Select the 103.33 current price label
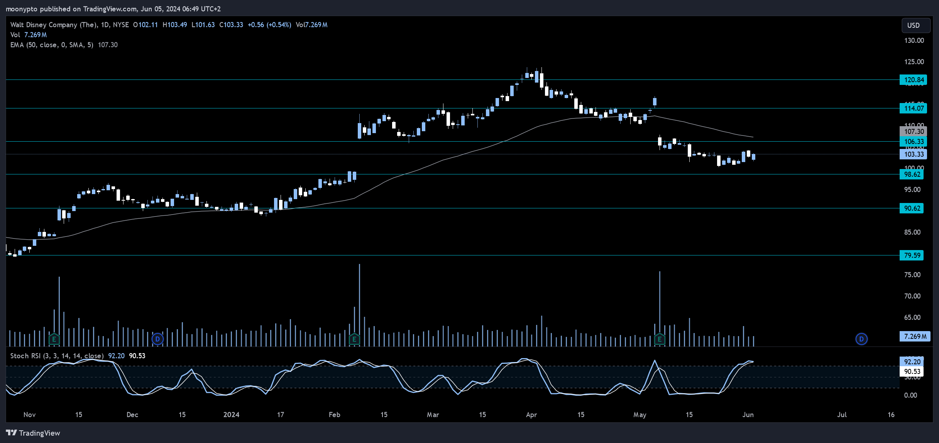 pos(913,154)
